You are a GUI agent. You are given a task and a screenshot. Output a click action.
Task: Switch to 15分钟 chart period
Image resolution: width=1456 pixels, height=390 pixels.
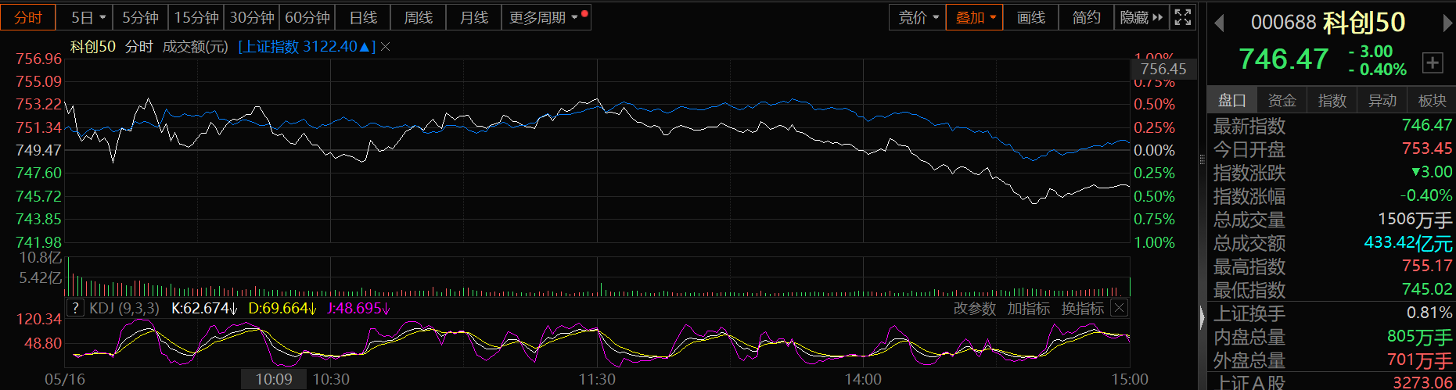click(196, 17)
